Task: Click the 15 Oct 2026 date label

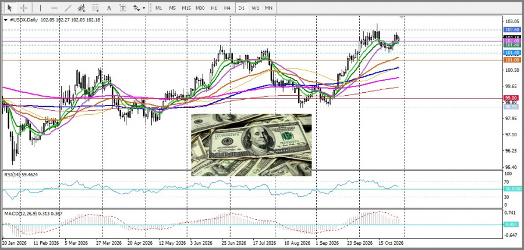Action: click(391, 243)
